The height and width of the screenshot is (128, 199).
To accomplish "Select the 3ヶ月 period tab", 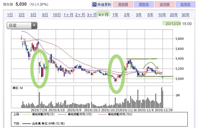I will click(92, 15).
